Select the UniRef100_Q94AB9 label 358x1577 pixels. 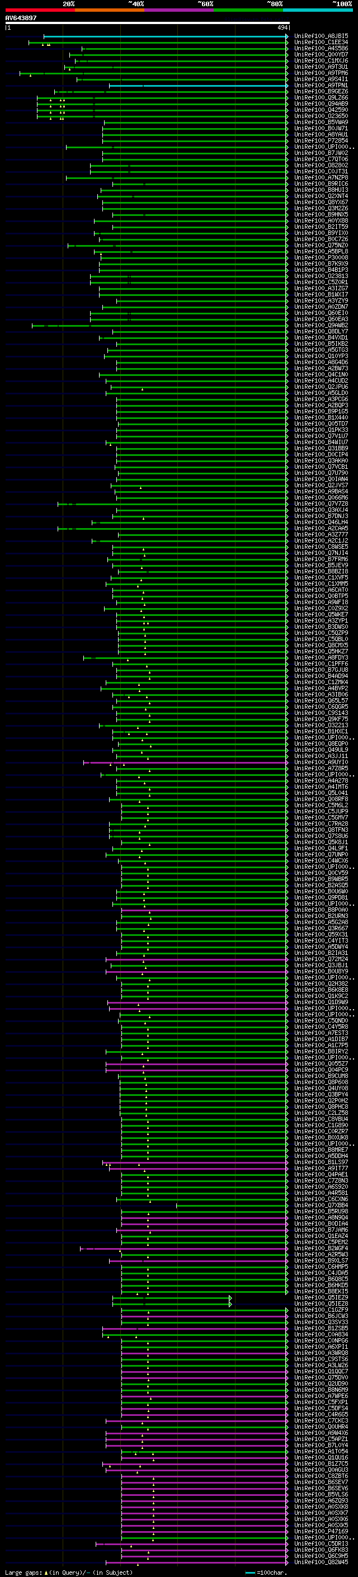321,104
